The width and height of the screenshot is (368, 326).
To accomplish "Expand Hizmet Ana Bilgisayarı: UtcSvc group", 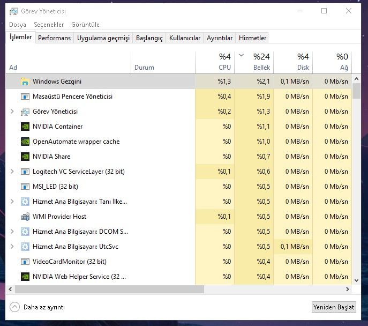I will pyautogui.click(x=12, y=247).
